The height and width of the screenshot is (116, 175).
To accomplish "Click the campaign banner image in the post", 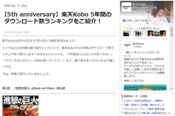I will point(145,87).
